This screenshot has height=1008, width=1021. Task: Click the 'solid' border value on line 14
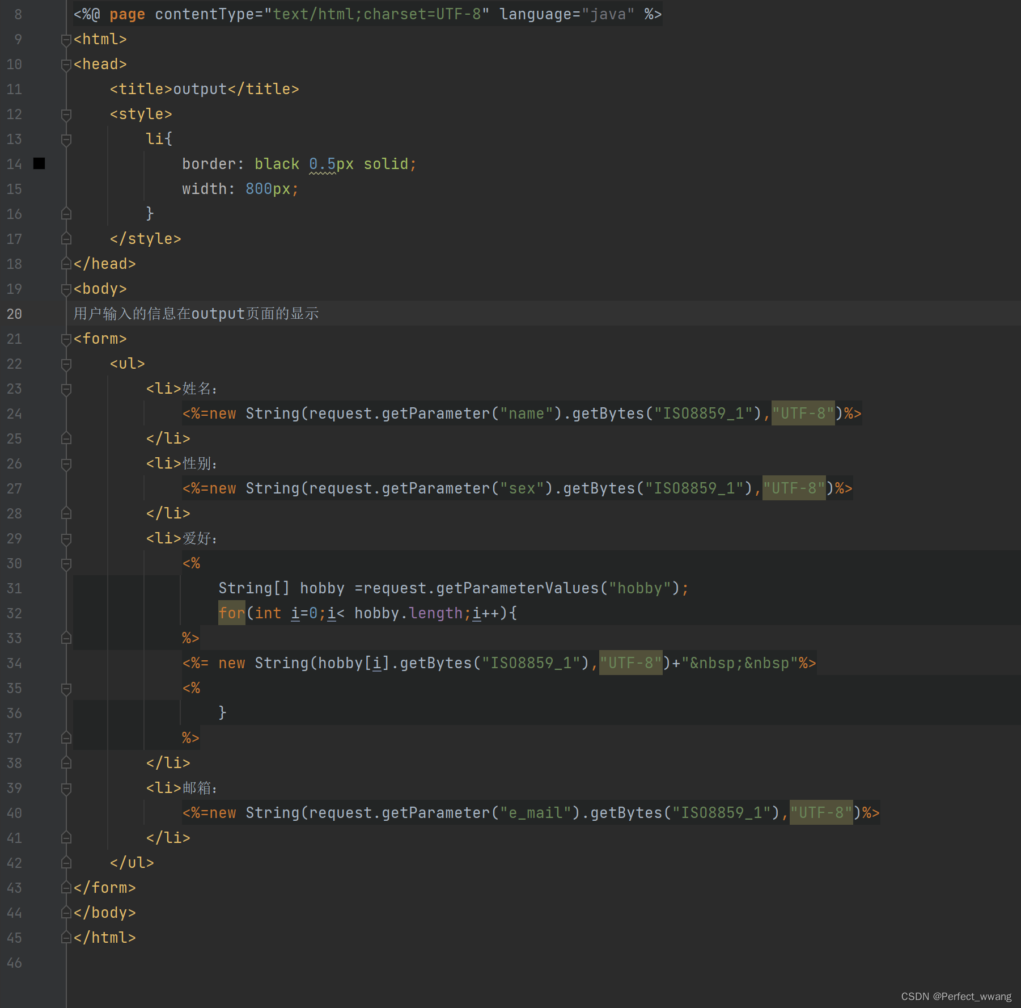coord(386,164)
